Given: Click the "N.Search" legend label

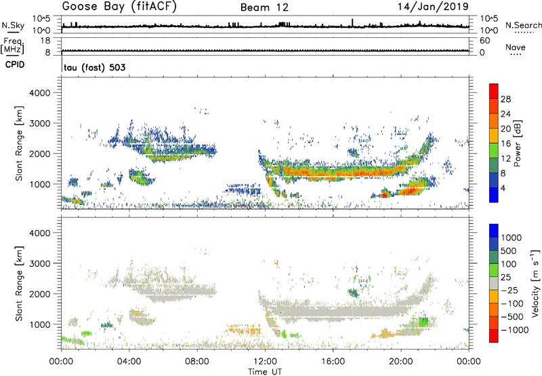Looking at the screenshot, I should point(523,25).
